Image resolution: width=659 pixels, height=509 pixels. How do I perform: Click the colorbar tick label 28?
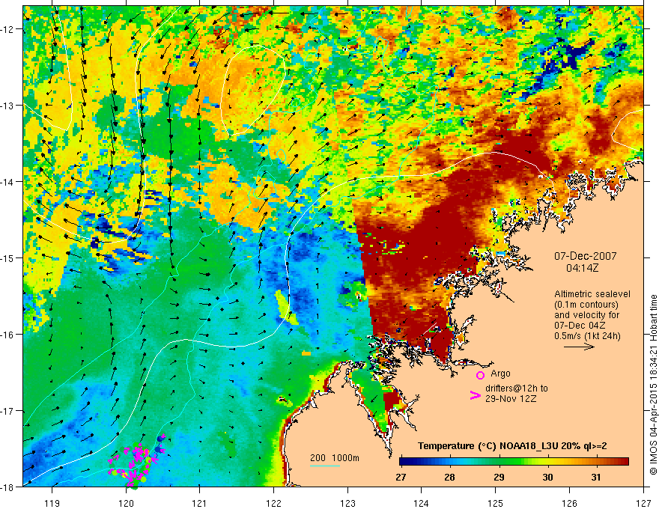click(450, 477)
